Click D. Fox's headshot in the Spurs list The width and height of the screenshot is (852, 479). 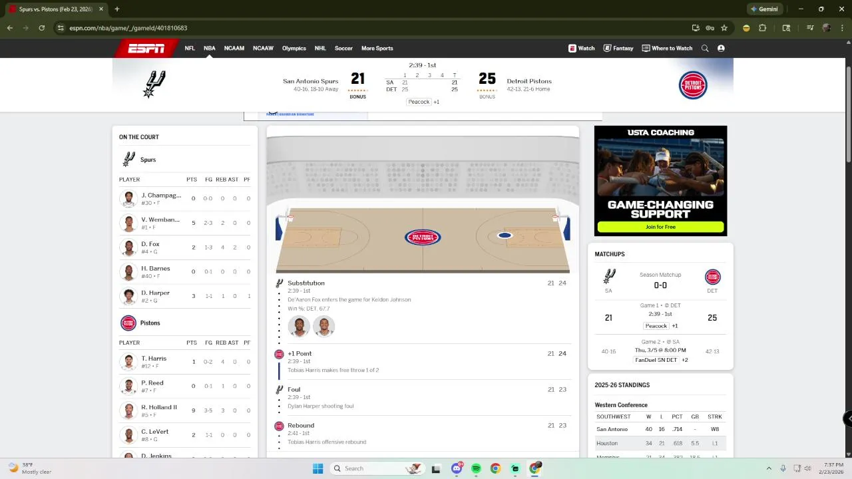(128, 247)
